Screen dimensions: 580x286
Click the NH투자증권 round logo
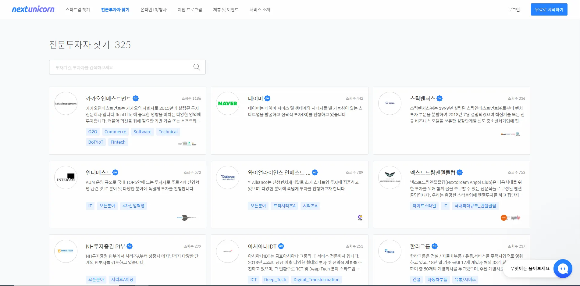(x=66, y=251)
